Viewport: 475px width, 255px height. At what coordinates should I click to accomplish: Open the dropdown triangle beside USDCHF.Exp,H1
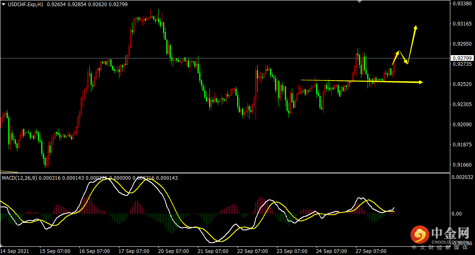click(4, 5)
